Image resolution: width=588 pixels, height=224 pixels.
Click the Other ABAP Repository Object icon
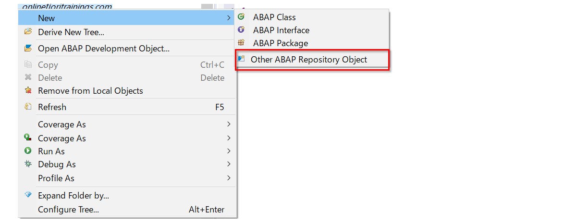coord(241,59)
